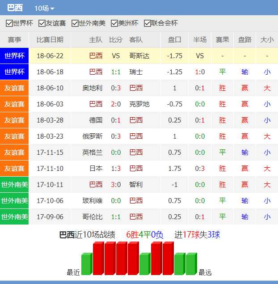Open 奥地利 home team link
This screenshot has height=284, width=278.
click(x=92, y=88)
